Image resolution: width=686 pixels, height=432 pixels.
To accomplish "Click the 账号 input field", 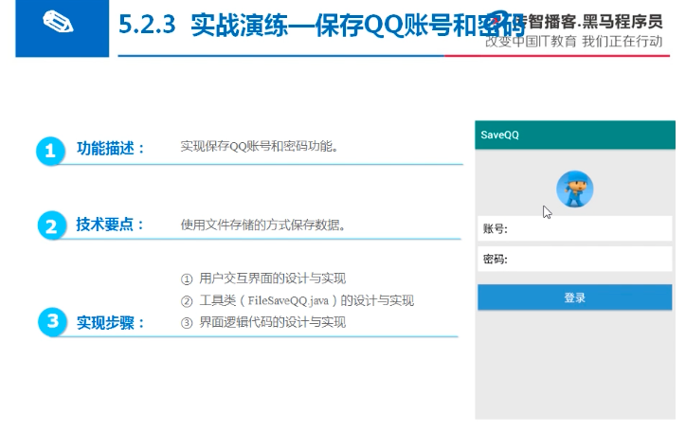I will [574, 228].
